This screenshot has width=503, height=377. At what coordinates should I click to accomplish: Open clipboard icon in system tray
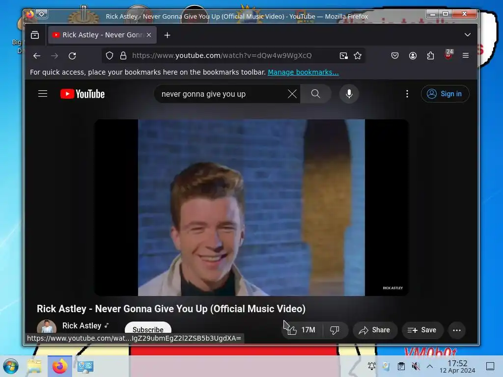point(401,366)
